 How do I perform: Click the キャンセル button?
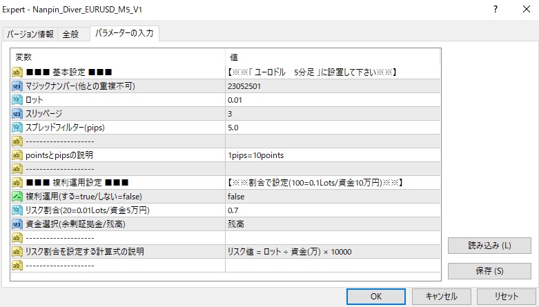[442, 297]
